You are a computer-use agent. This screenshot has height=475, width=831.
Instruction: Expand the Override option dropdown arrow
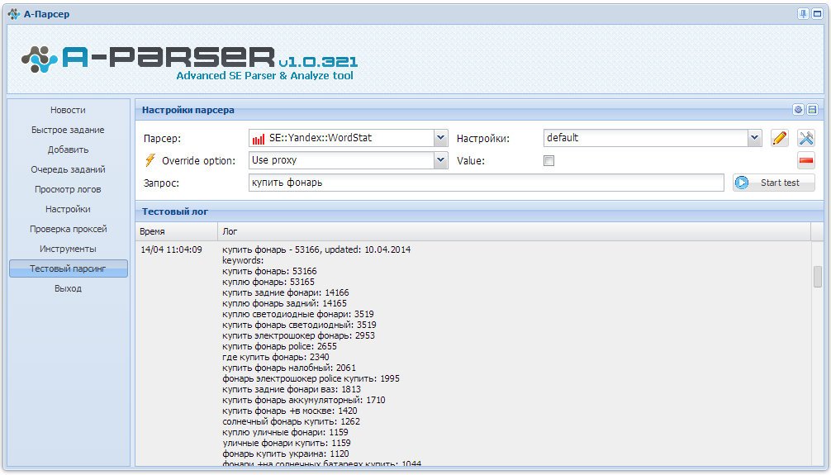pos(440,160)
